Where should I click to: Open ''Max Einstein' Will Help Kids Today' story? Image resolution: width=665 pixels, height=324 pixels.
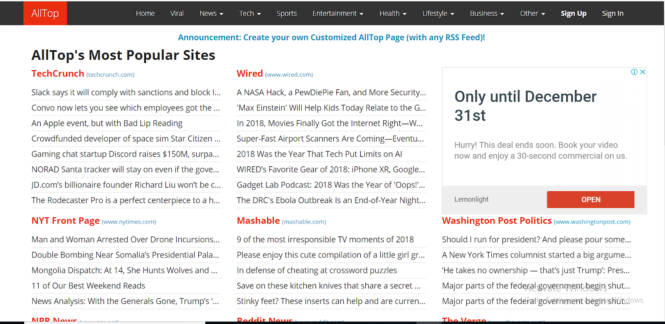(331, 108)
